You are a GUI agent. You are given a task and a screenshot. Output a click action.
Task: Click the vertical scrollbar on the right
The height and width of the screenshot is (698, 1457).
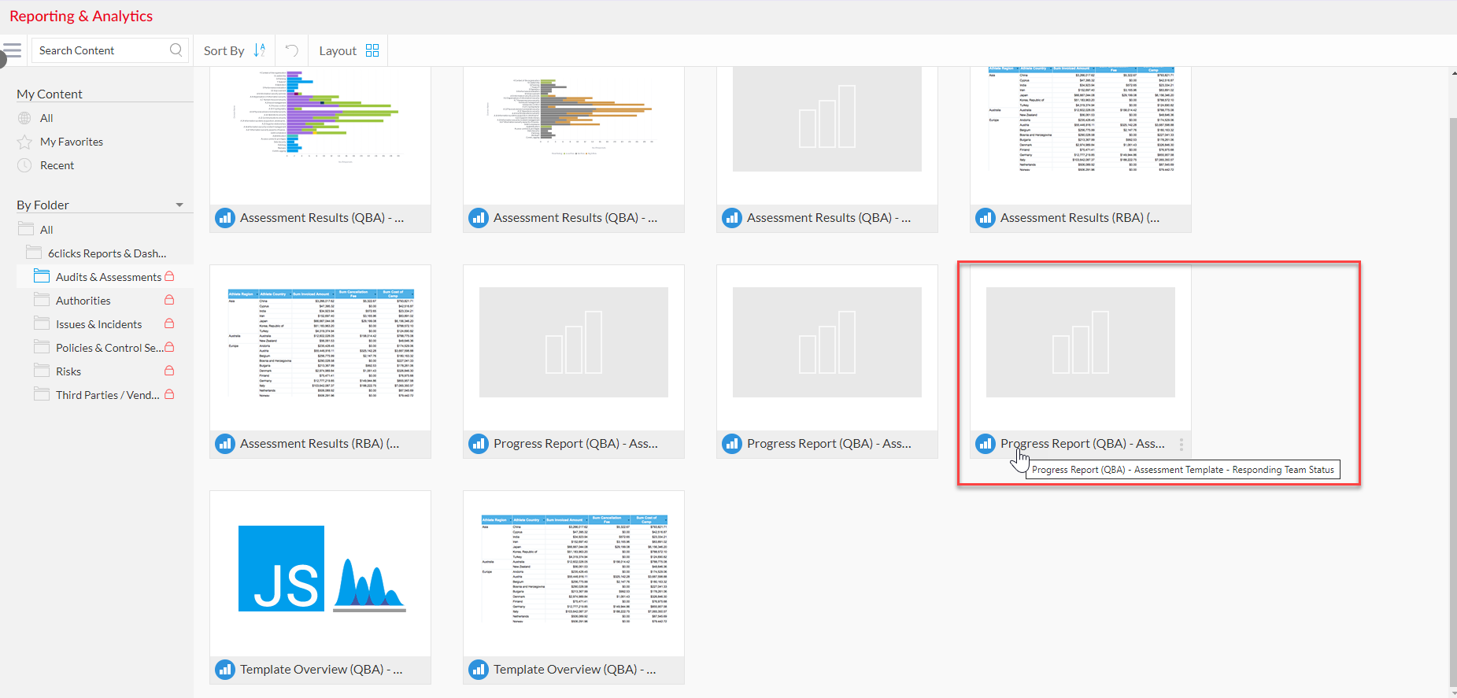tap(1452, 393)
